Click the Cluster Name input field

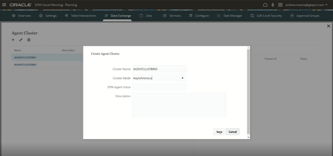point(159,69)
